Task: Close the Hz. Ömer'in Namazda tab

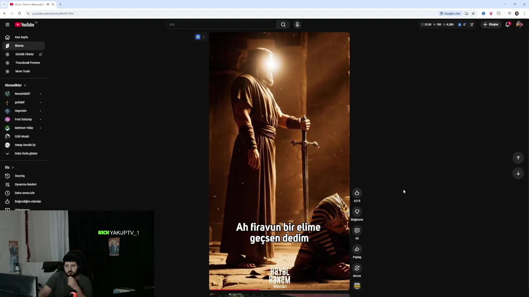Action: coord(53,4)
